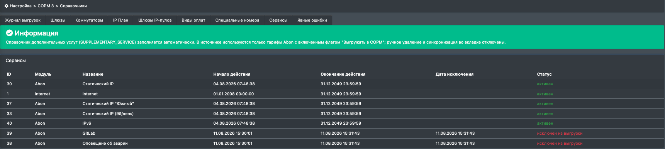
Task: Select Оповещене об аварии service name
Action: point(105,143)
